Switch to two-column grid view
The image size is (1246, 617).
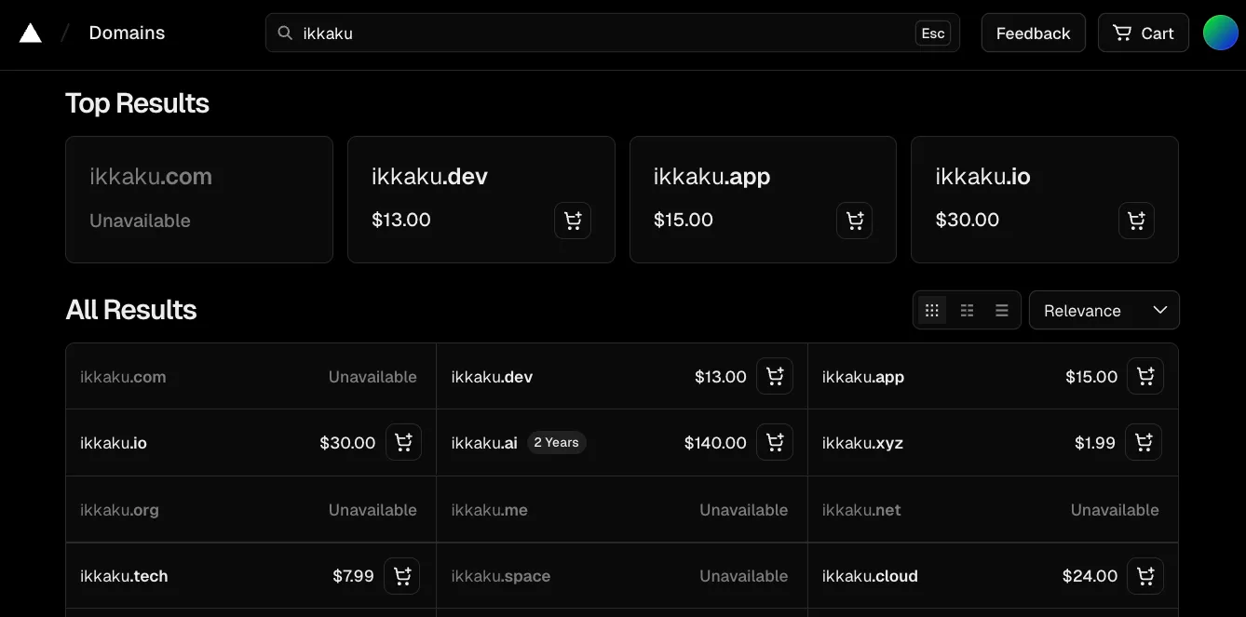pos(968,311)
